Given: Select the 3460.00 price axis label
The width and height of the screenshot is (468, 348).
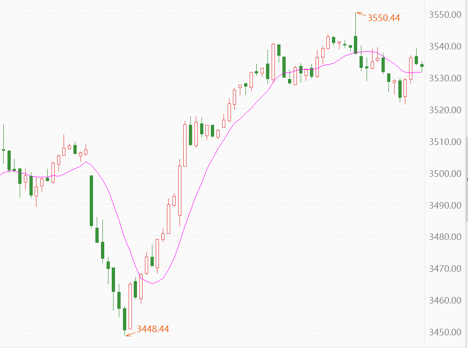Looking at the screenshot, I should pyautogui.click(x=445, y=300).
